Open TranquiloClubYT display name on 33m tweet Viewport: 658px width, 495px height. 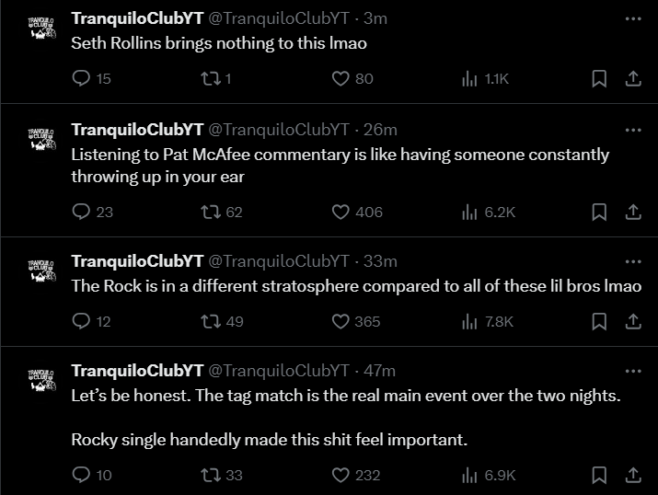(137, 261)
